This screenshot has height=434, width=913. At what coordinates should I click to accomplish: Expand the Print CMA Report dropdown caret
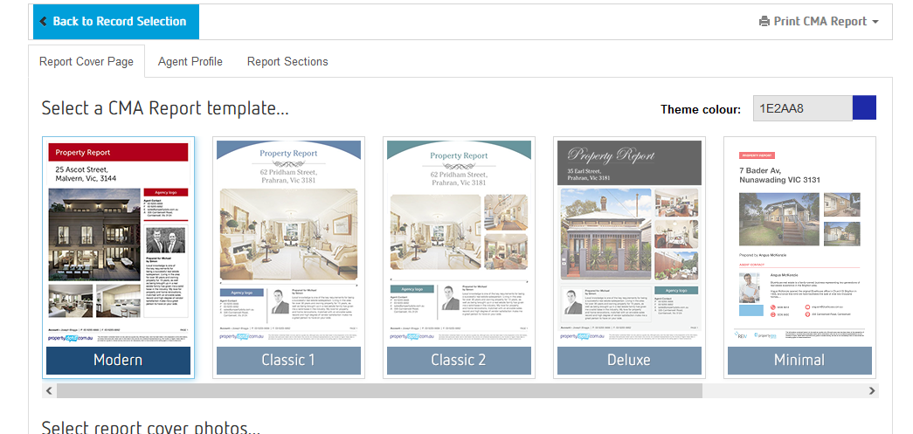tap(875, 22)
